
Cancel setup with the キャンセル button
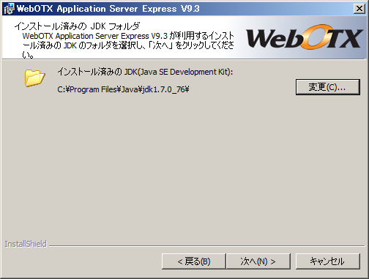pos(328,261)
